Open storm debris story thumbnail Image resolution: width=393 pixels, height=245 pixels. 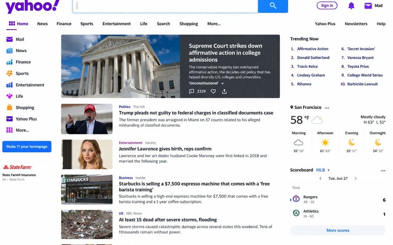[87, 224]
